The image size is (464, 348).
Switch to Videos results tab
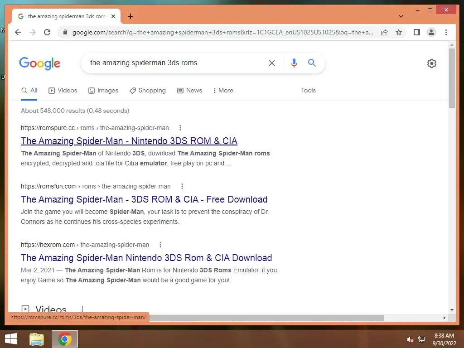[x=63, y=91]
